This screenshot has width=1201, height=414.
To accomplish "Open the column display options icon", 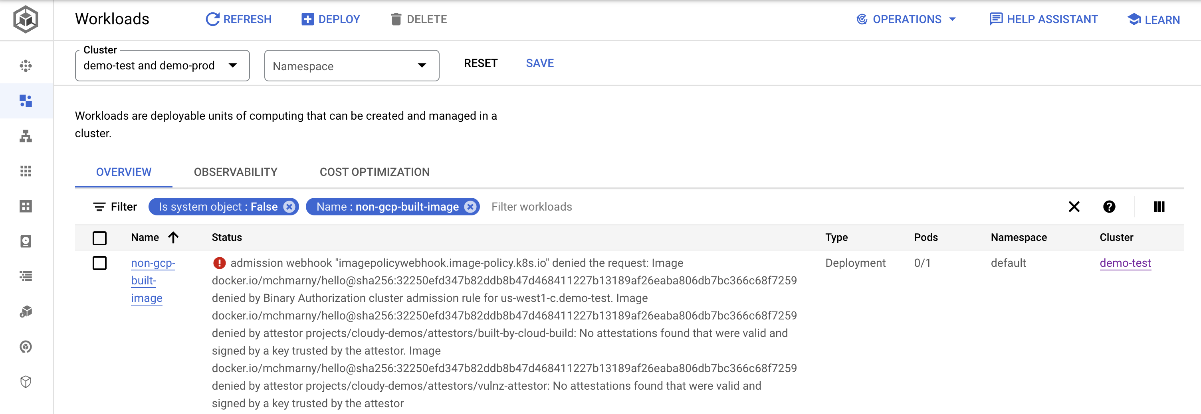I will pyautogui.click(x=1159, y=207).
